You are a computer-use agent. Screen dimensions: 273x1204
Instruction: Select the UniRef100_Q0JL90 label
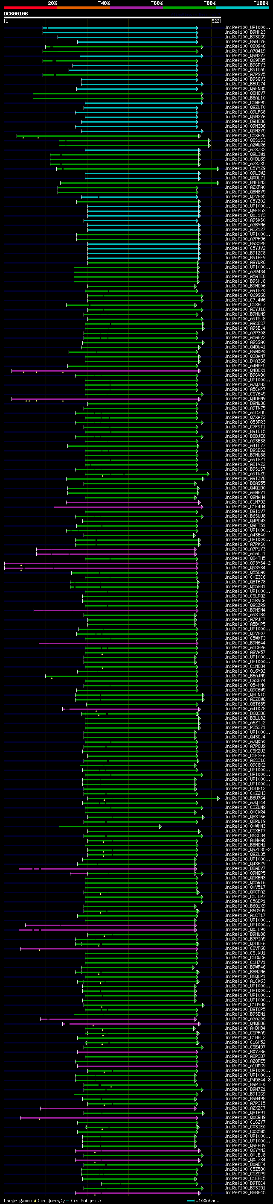click(245, 930)
